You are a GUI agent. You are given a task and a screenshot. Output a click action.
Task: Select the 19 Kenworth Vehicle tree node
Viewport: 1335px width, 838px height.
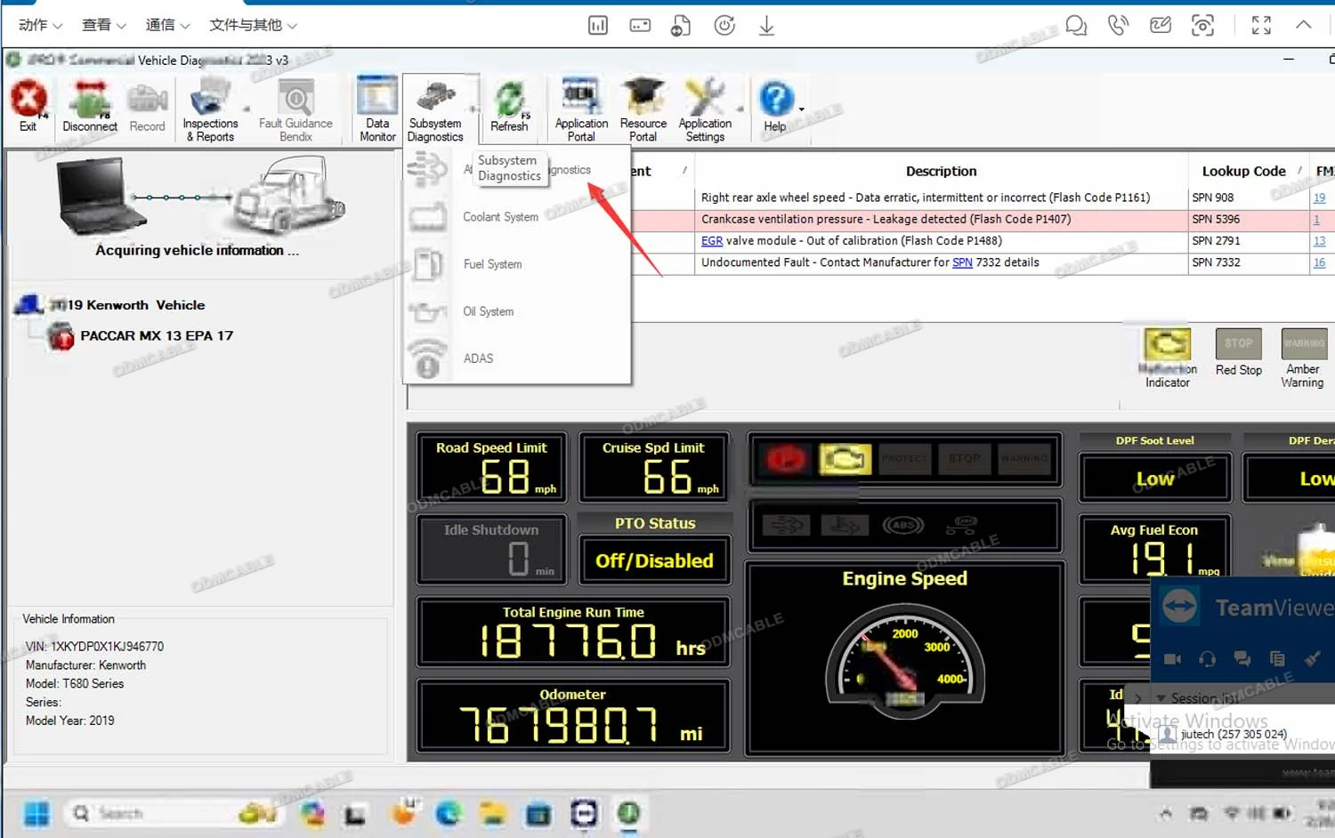[127, 305]
